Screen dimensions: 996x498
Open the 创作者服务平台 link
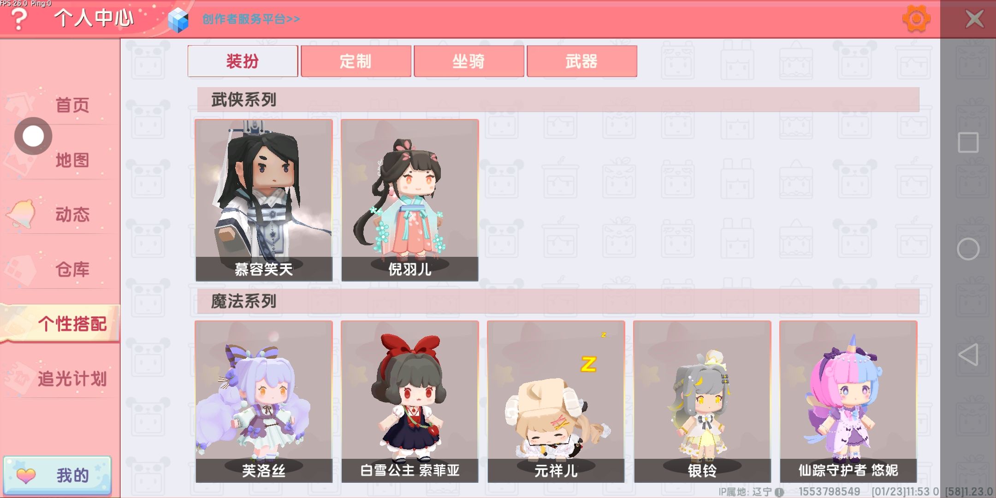(x=251, y=19)
